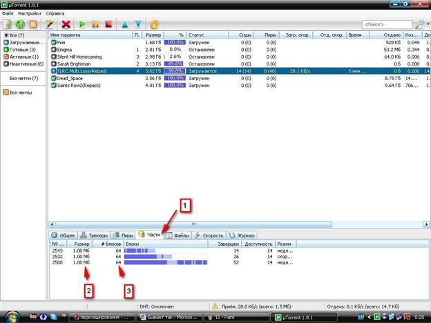The image size is (431, 323).
Task: Click the Add Torrent toolbar icon
Action: (x=8, y=24)
